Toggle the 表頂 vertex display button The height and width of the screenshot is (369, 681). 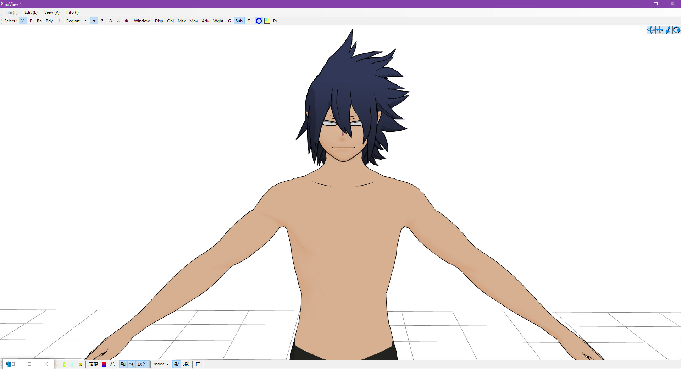click(x=93, y=364)
